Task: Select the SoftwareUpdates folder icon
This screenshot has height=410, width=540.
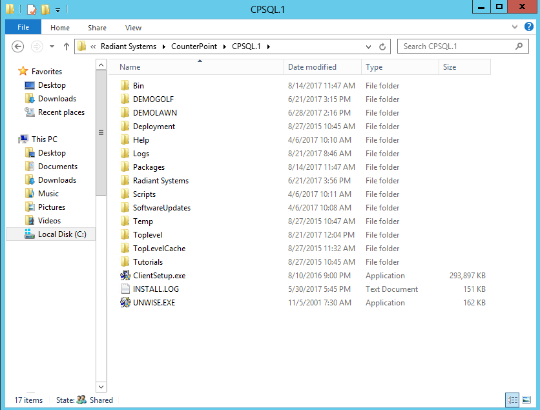Action: click(125, 207)
